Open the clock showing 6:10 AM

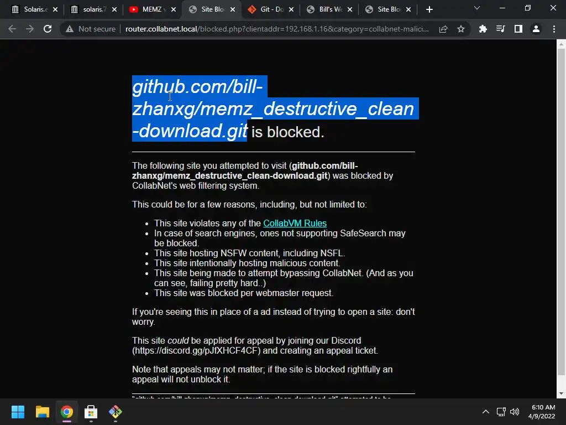click(x=542, y=412)
